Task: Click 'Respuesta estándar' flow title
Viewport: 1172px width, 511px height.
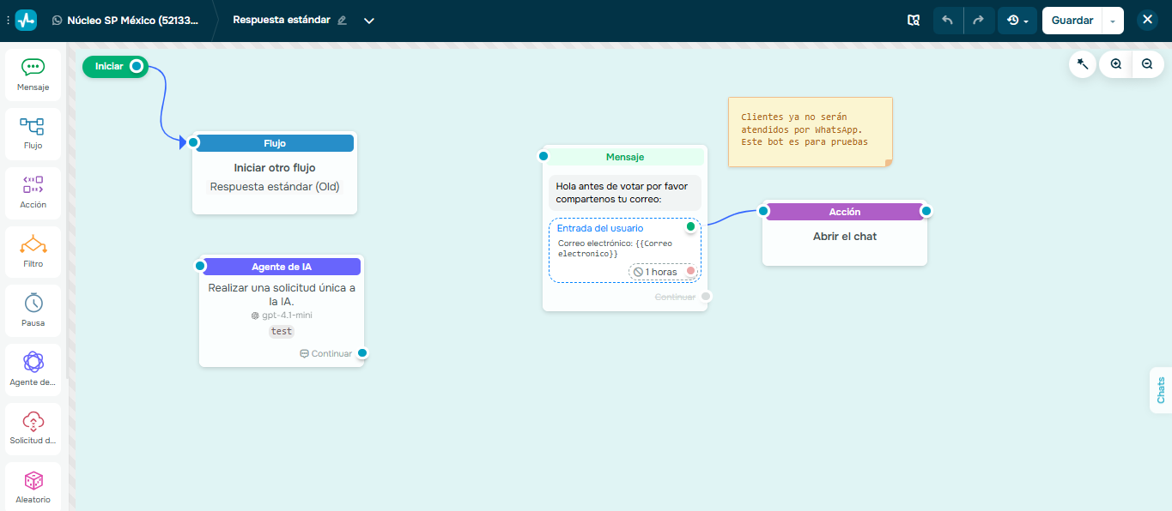Action: [282, 20]
